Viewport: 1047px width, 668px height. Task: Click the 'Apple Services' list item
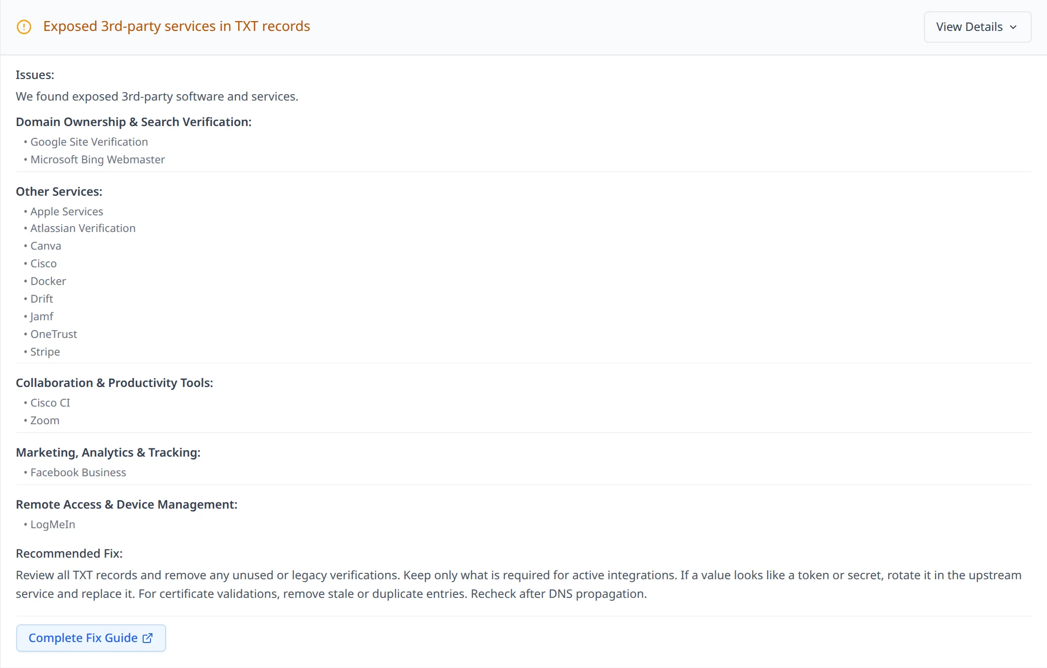coord(67,211)
